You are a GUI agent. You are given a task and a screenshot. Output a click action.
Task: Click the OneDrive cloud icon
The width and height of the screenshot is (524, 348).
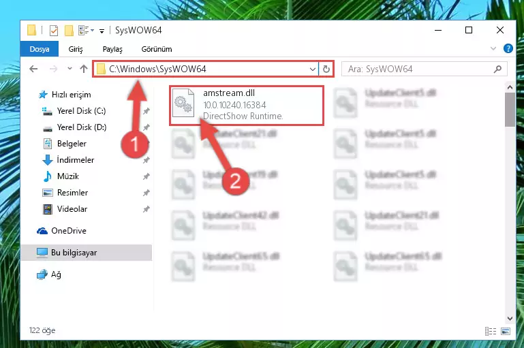[42, 231]
